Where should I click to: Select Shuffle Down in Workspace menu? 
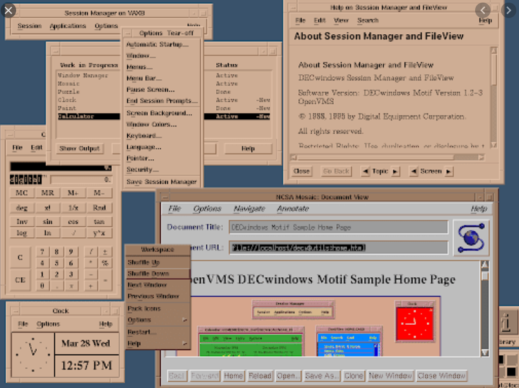pyautogui.click(x=158, y=274)
